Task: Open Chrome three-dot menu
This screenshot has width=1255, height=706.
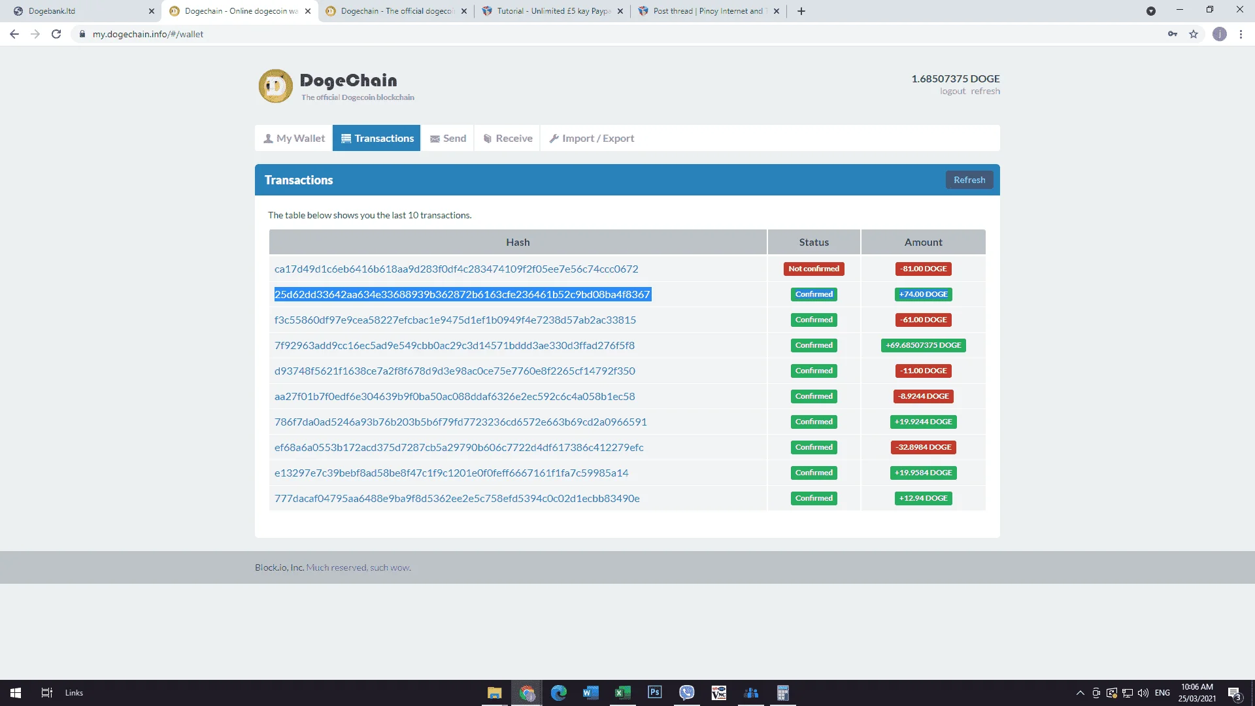Action: [x=1241, y=34]
